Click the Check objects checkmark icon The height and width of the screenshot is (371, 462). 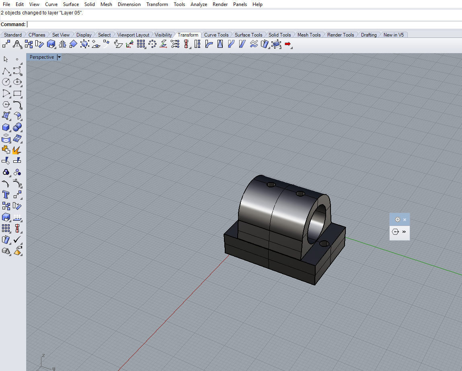(x=17, y=240)
